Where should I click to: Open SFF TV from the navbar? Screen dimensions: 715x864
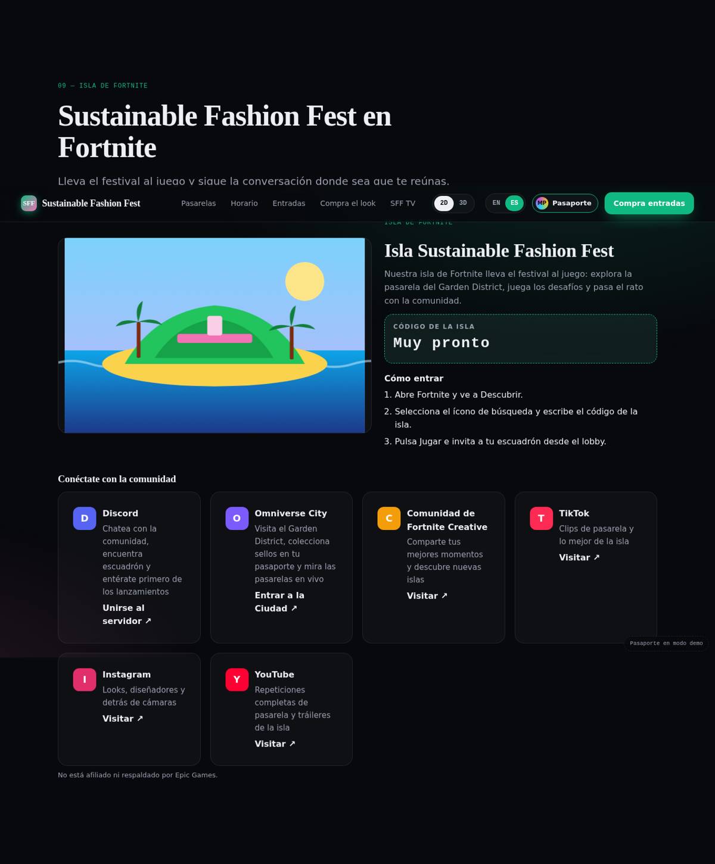403,204
